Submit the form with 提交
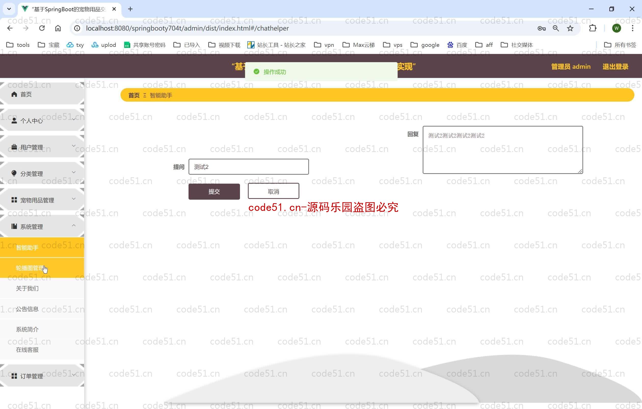 coord(214,191)
